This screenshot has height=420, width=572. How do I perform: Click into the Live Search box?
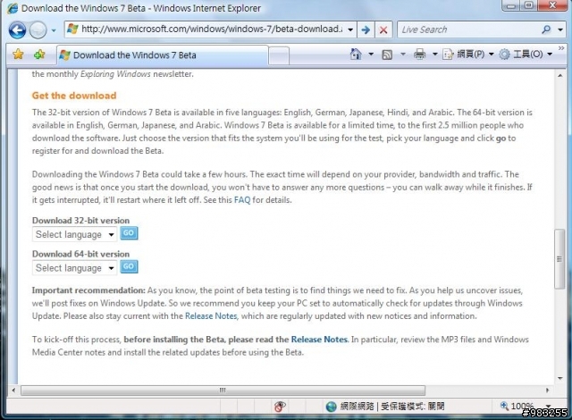tap(468, 29)
